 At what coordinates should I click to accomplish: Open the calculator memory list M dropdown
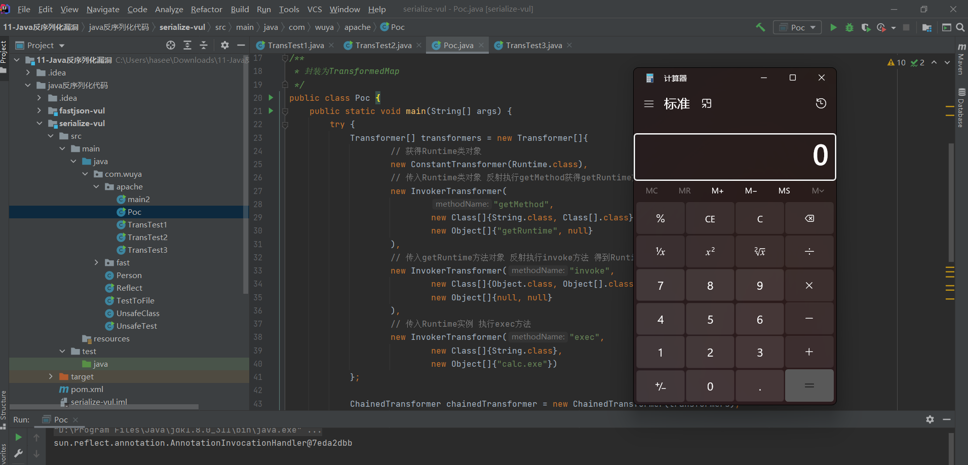(818, 190)
